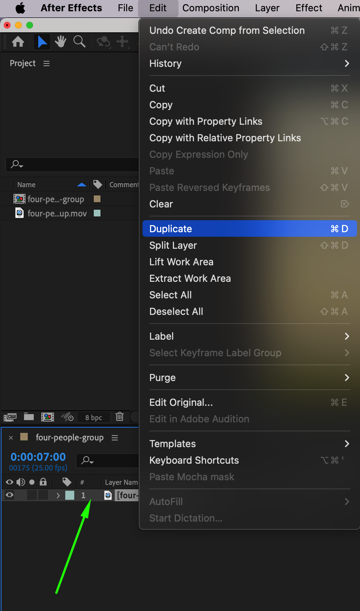Click the four-people-group composition label color swatch
The height and width of the screenshot is (611, 360).
click(97, 199)
